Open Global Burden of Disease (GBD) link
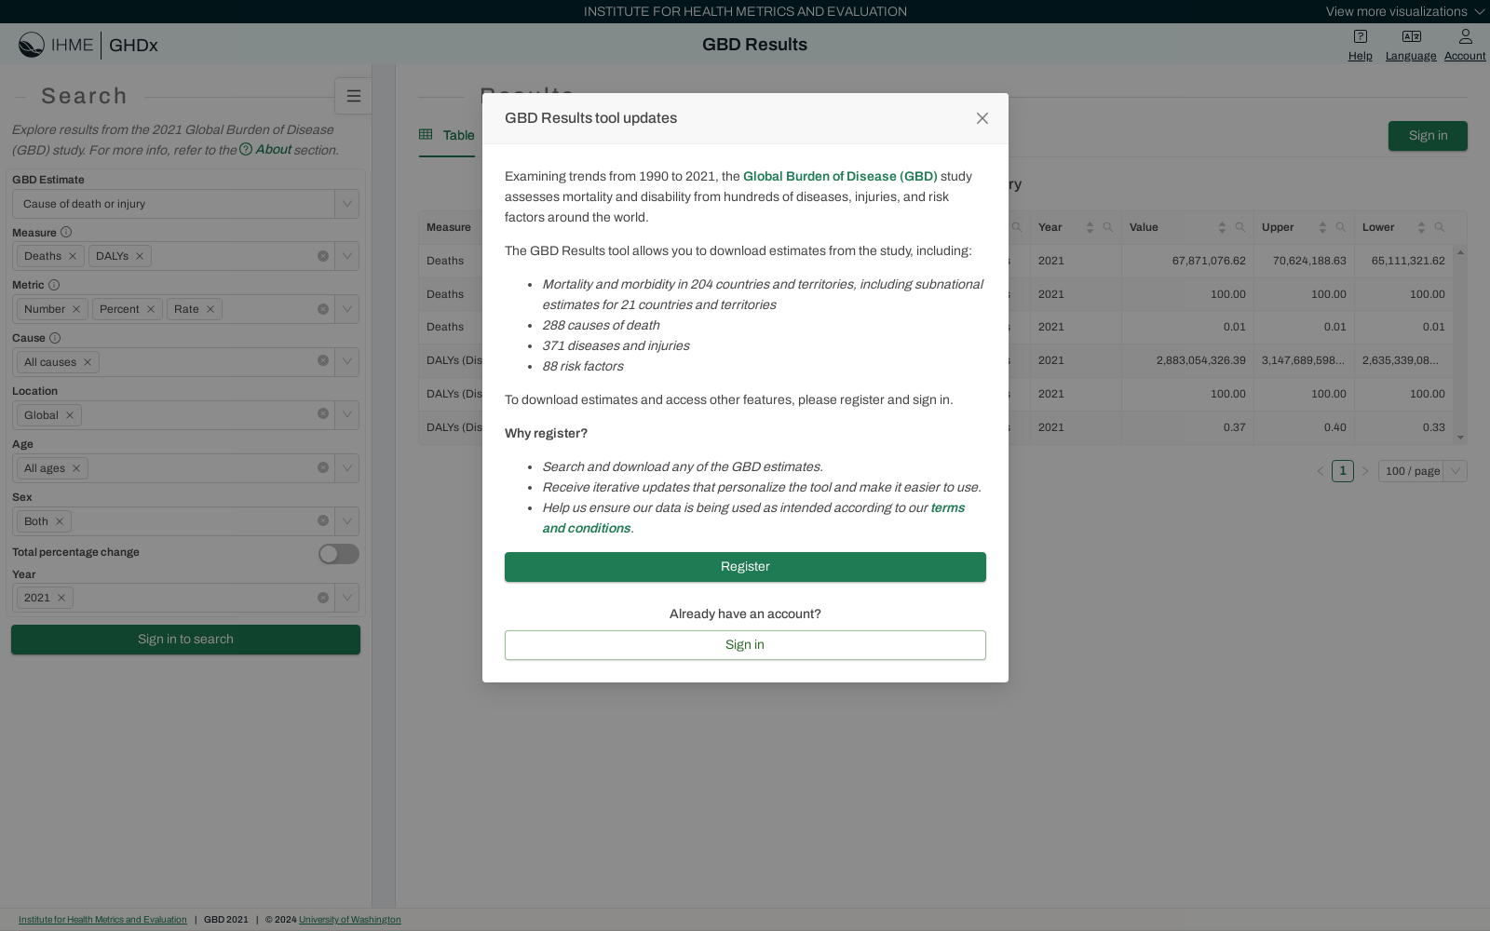 click(x=840, y=176)
